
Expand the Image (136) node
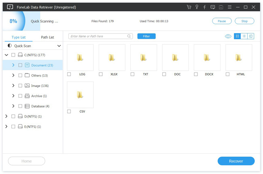click(13, 86)
